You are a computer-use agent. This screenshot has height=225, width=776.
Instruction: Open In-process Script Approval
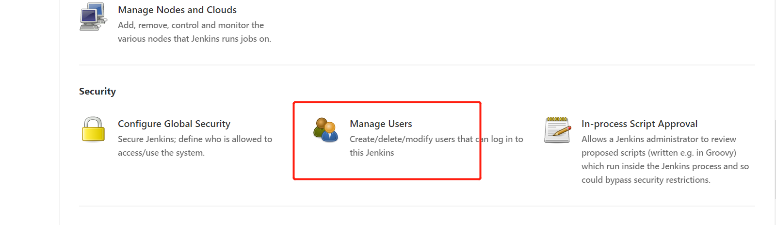[639, 124]
